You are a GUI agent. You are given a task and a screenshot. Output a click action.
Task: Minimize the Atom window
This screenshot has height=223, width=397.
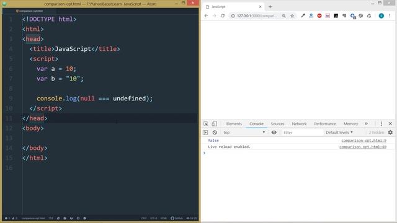pos(176,3)
